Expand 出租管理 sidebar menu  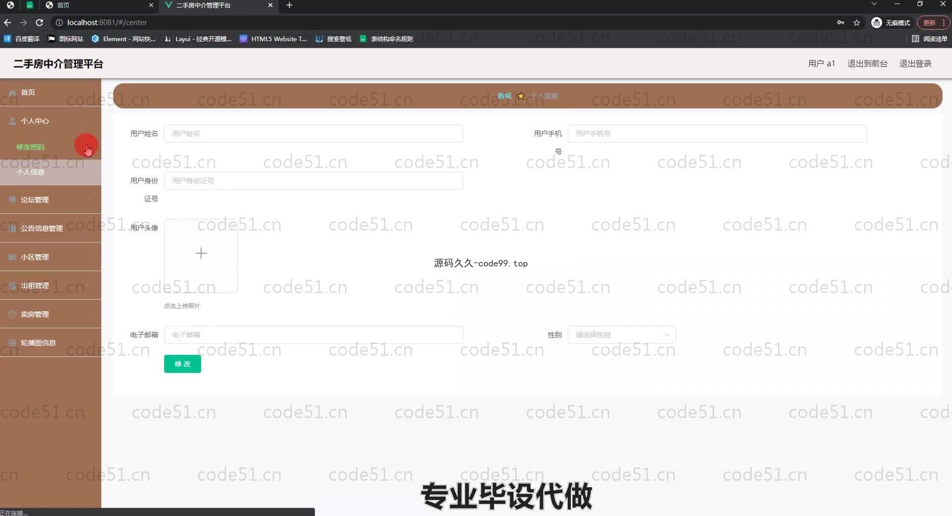click(51, 285)
